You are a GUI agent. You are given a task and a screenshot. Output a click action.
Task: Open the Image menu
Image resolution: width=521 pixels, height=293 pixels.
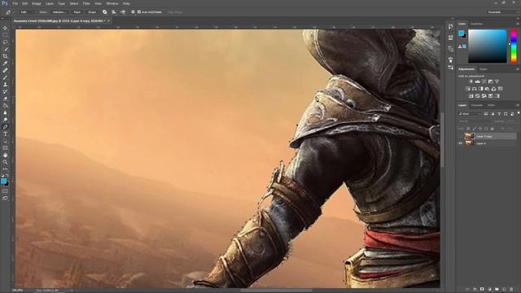pyautogui.click(x=37, y=3)
